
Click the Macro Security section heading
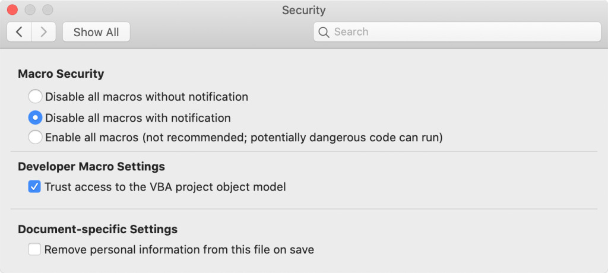[x=61, y=74]
